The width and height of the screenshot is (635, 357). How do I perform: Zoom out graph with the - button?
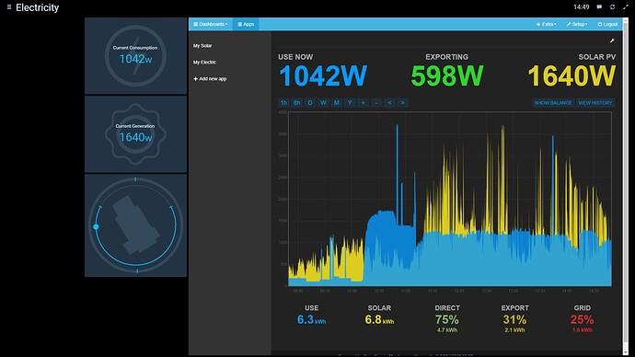tap(376, 103)
